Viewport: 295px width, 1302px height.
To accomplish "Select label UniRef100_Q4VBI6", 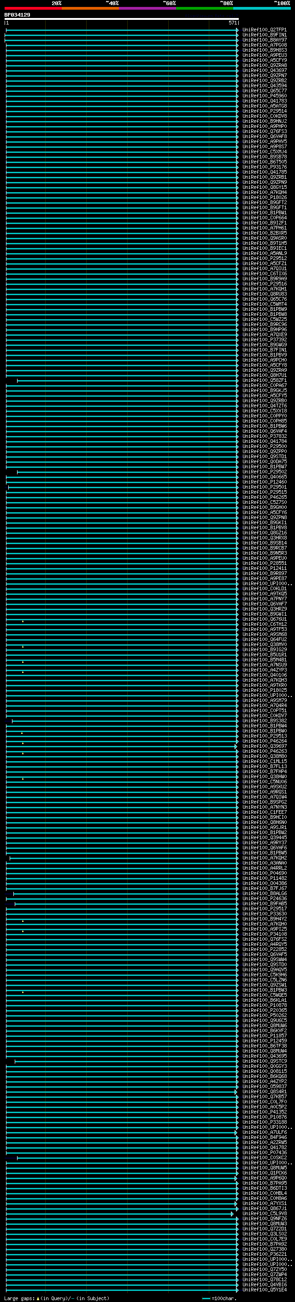I will [264, 1285].
